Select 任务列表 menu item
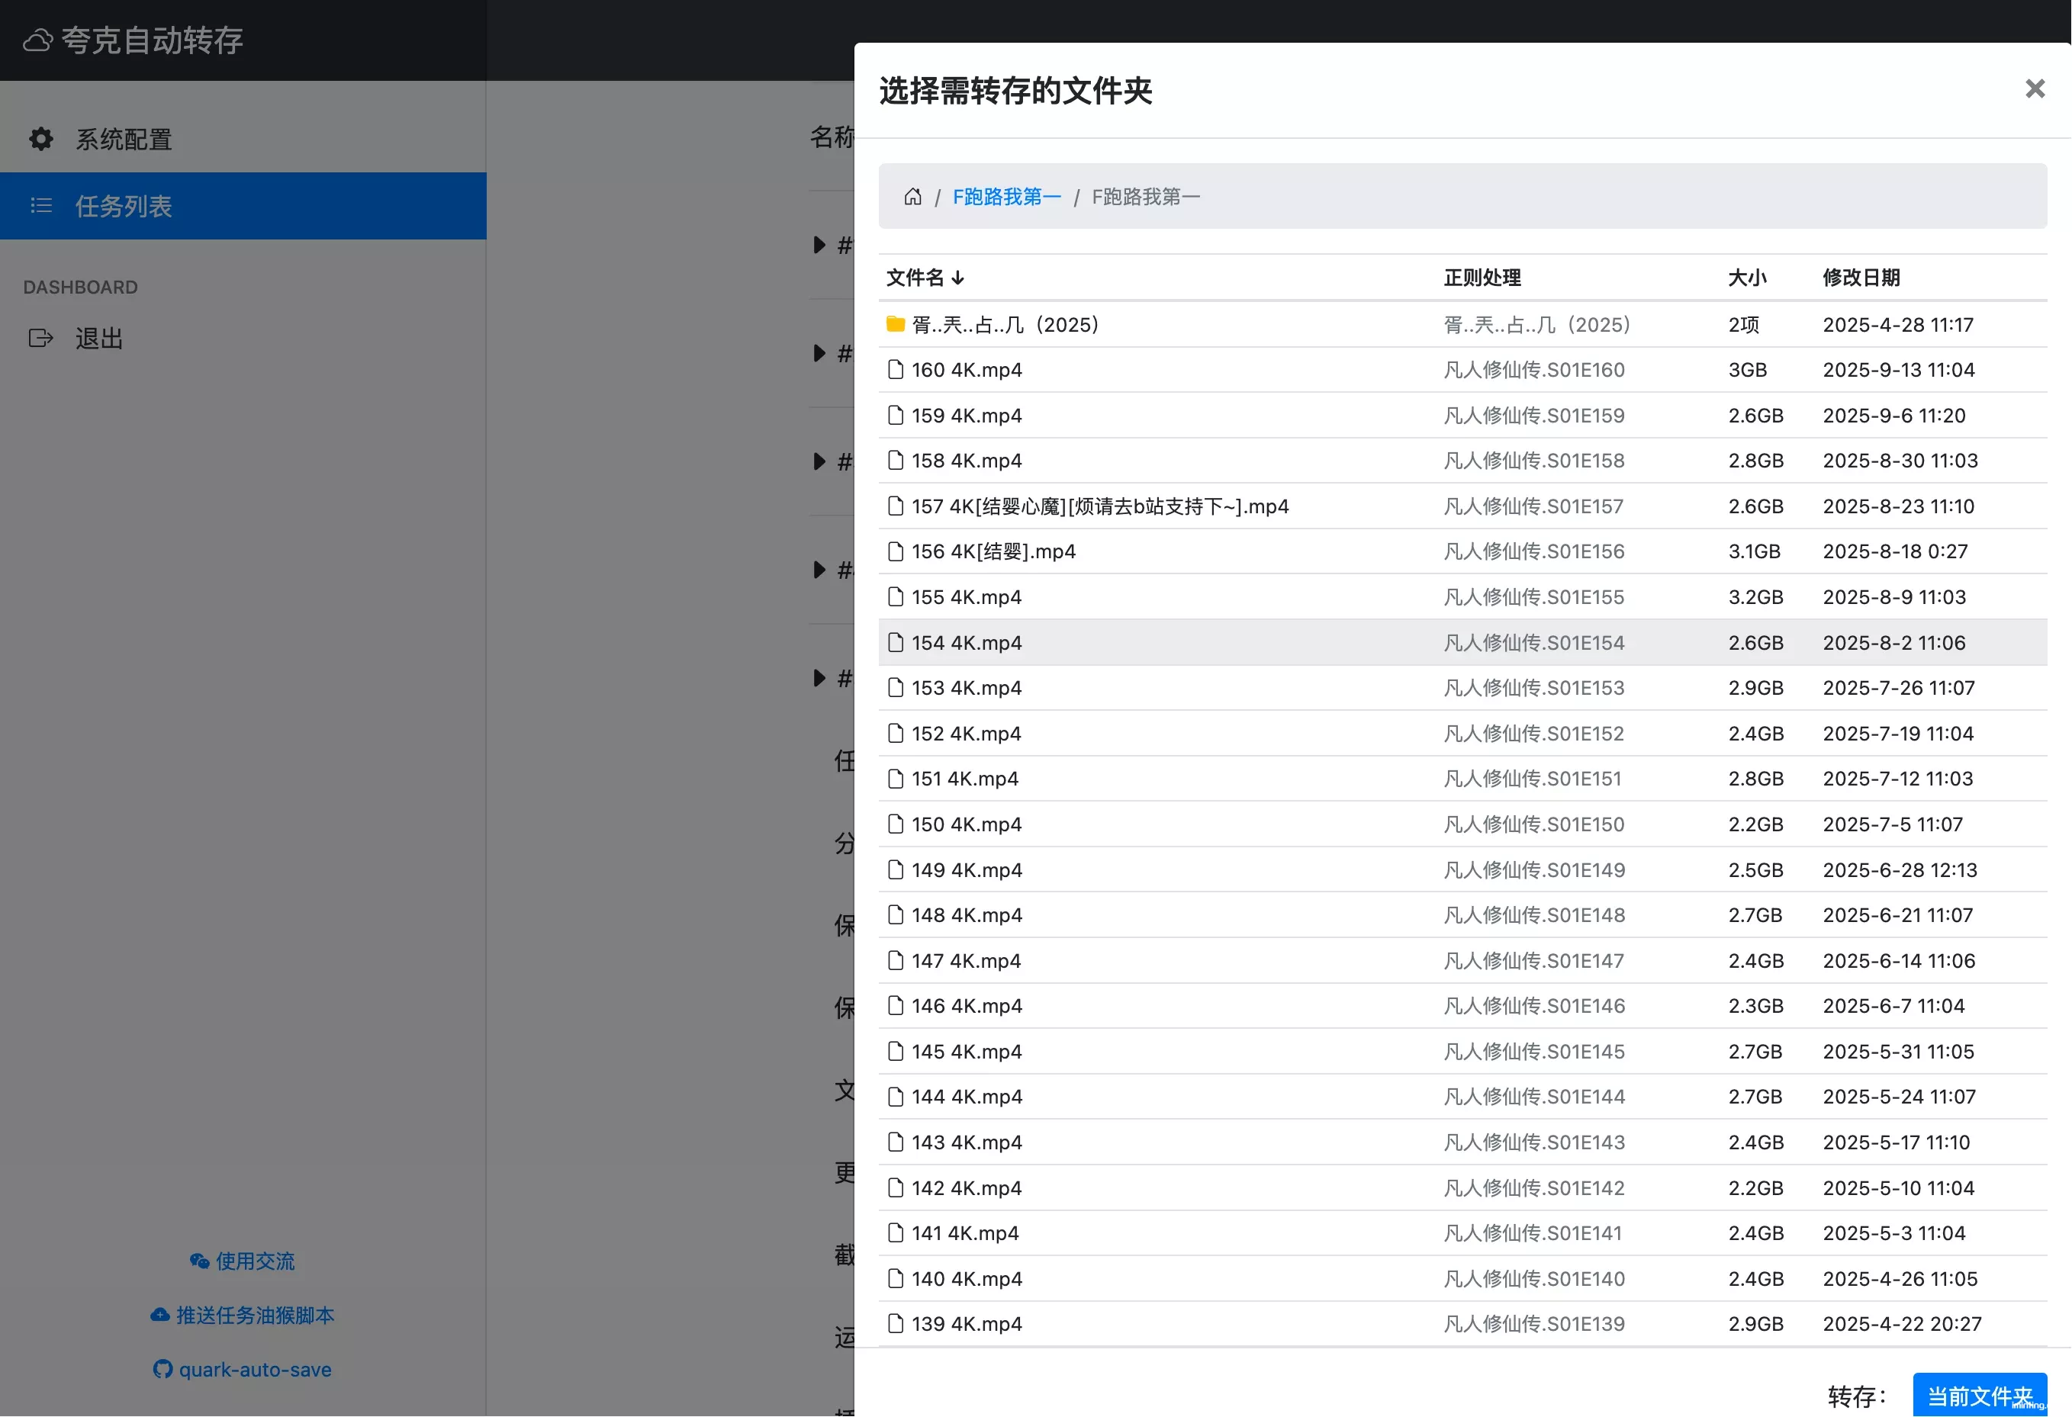This screenshot has width=2072, height=1417. tap(243, 206)
